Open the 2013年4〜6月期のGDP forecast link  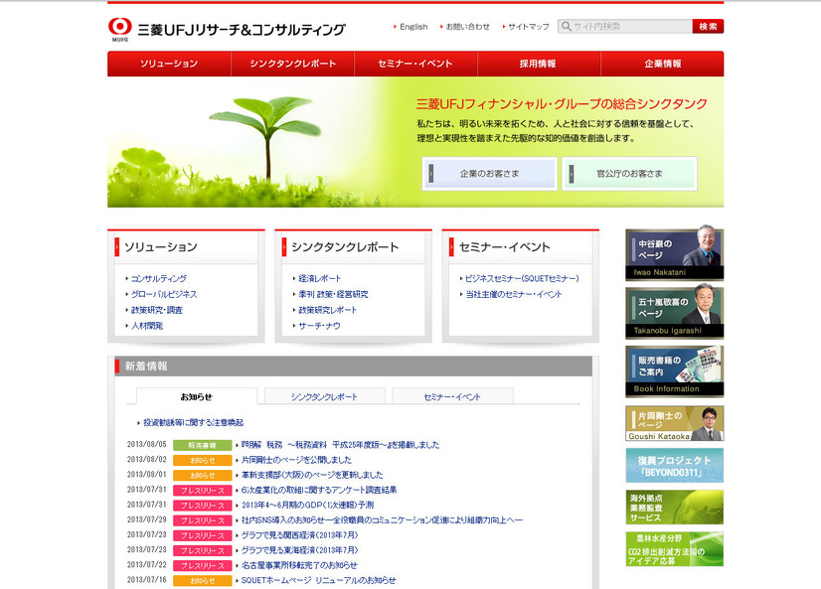coord(307,506)
